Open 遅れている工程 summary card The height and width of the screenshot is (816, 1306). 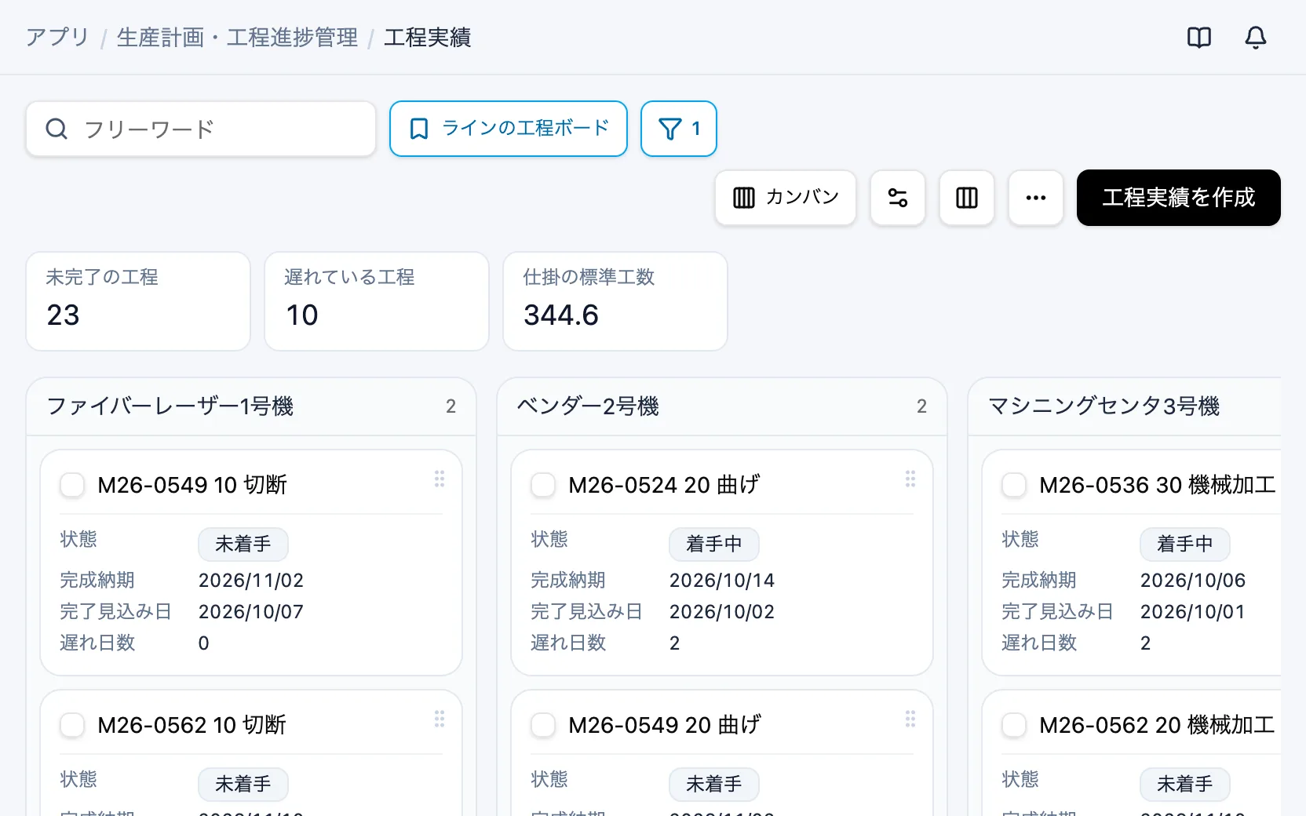pyautogui.click(x=377, y=301)
